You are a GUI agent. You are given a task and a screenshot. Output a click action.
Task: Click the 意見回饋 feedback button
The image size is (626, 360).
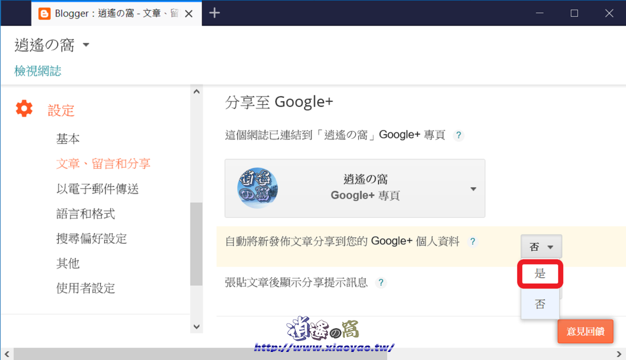point(586,332)
